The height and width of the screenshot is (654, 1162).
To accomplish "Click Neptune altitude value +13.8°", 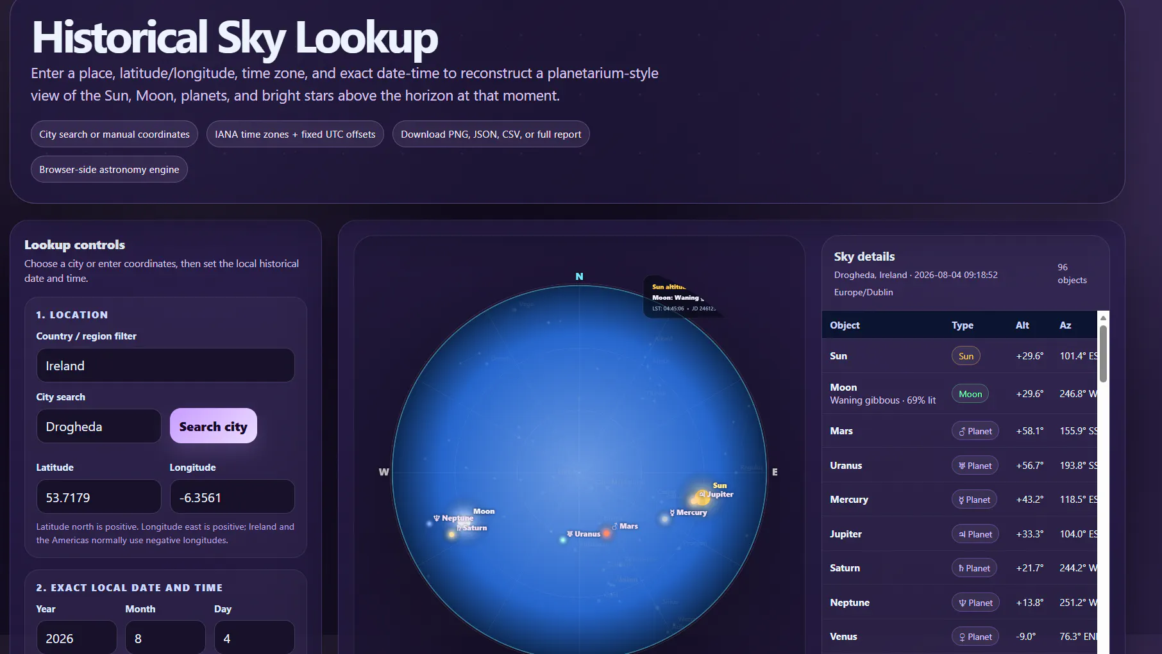I will tap(1030, 603).
